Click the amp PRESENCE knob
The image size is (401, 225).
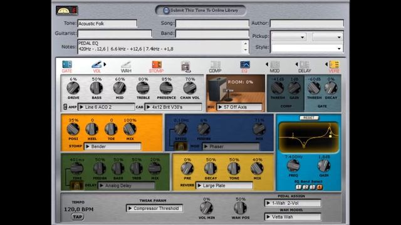tap(166, 87)
